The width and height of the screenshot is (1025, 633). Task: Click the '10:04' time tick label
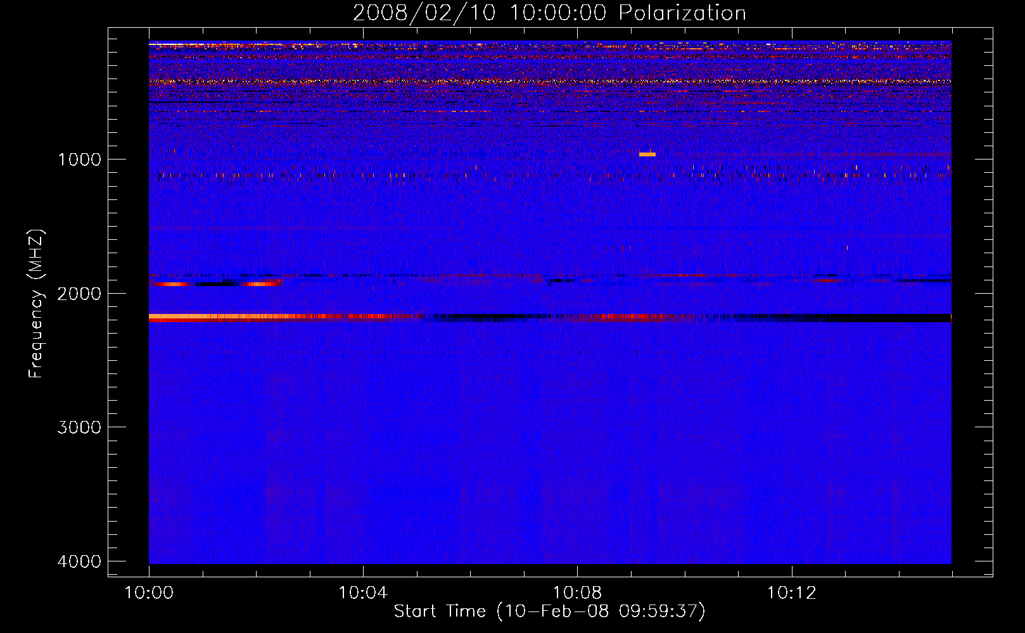(363, 593)
